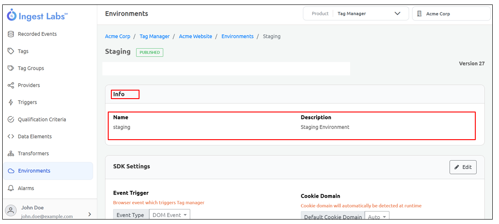Click the Alarms bell icon
Screen dimensions: 499x224
point(11,188)
